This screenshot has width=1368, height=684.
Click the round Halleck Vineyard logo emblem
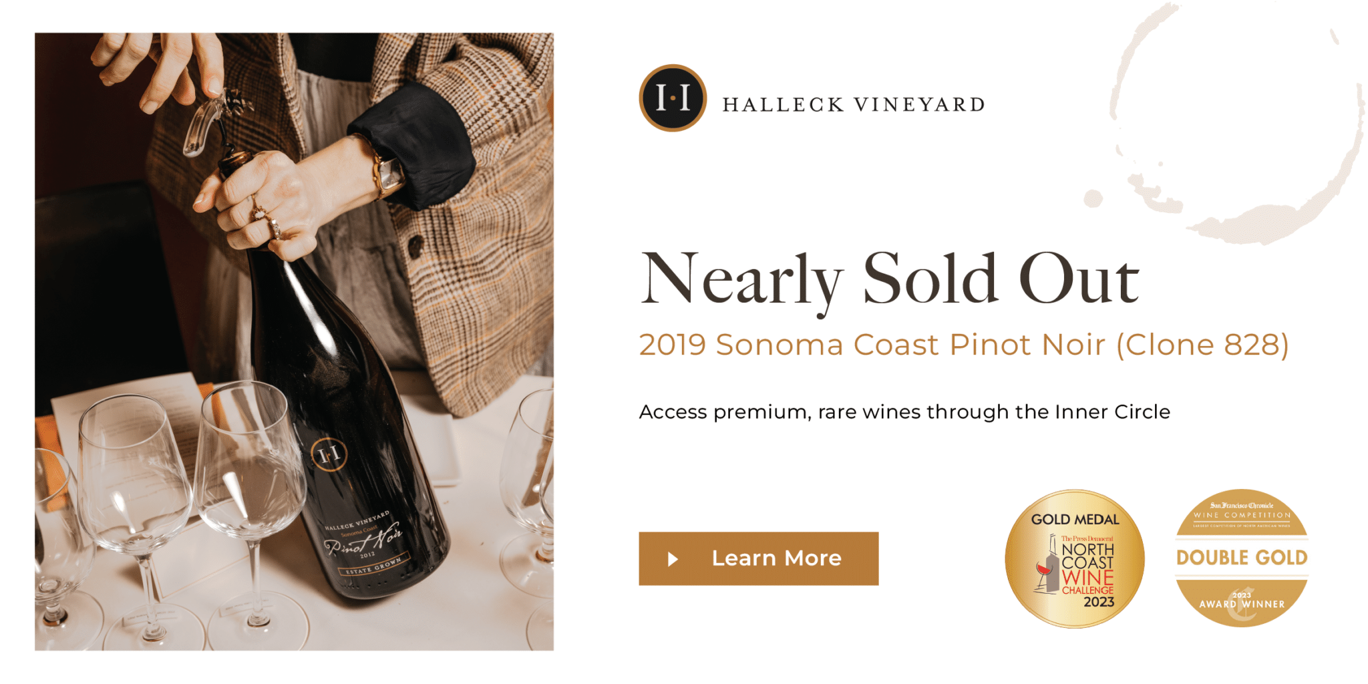click(x=673, y=98)
